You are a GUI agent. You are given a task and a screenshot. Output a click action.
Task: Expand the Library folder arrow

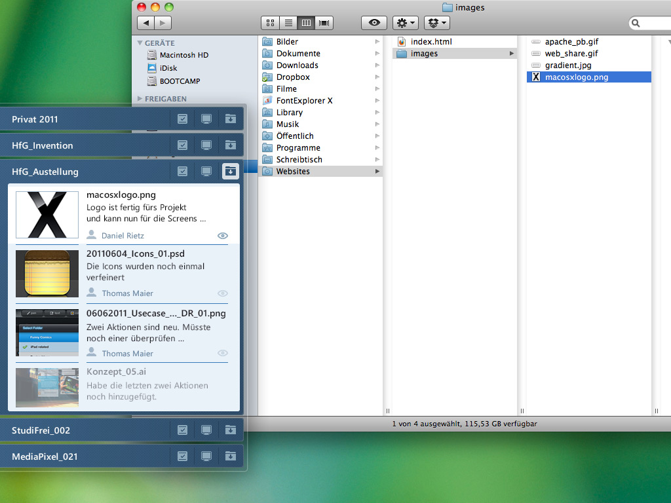(377, 112)
